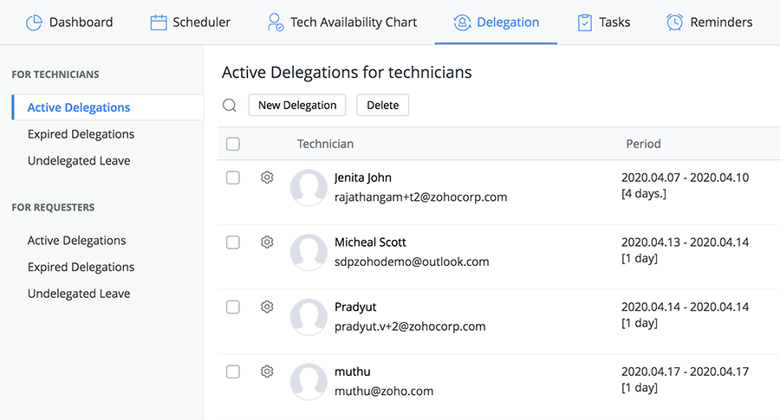This screenshot has height=420, width=780.
Task: Go to Undelegated Leave under For Requesters
Action: pyautogui.click(x=79, y=294)
